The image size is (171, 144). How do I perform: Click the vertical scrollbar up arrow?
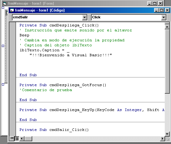click(x=167, y=27)
